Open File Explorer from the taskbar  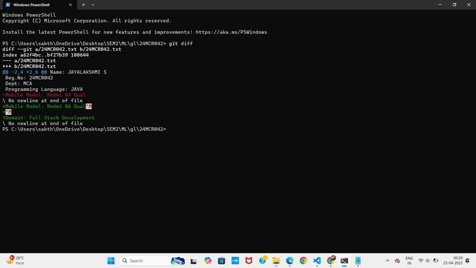click(276, 261)
